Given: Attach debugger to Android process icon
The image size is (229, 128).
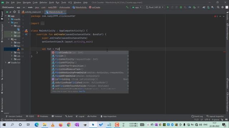Looking at the screenshot, I should click(x=194, y=7).
